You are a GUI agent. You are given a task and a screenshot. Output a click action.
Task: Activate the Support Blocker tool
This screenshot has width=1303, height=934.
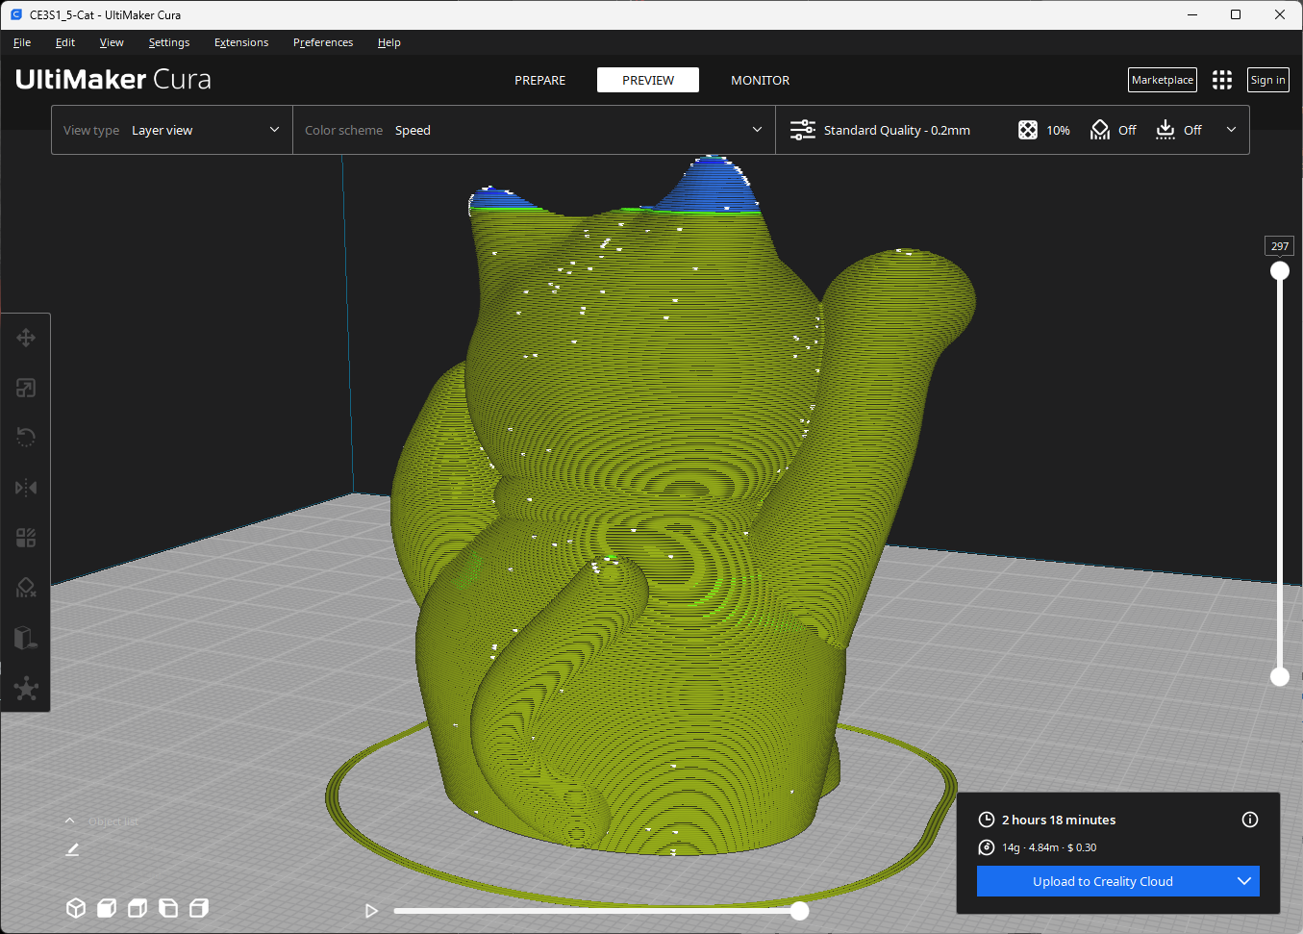point(25,588)
